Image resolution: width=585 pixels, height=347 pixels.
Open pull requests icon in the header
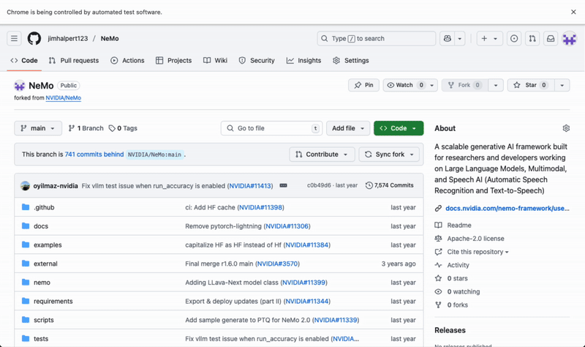tap(532, 39)
